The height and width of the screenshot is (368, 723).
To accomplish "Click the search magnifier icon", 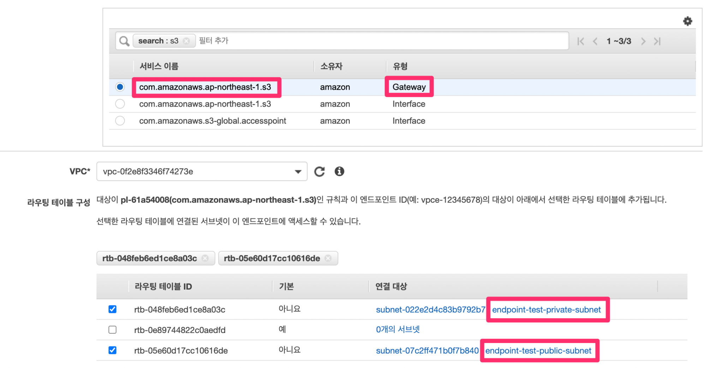I will 124,40.
